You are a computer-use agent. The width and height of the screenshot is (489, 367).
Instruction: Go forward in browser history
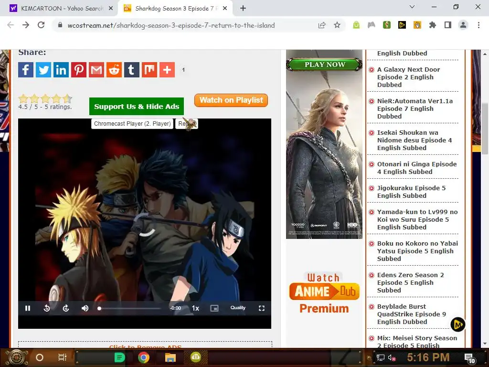pos(26,25)
